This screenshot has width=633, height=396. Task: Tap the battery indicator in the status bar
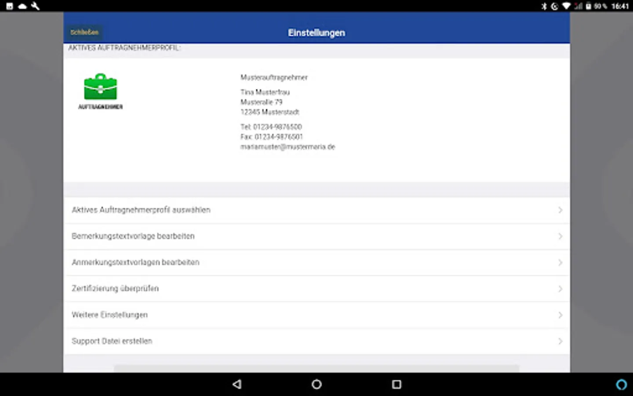[x=588, y=6]
